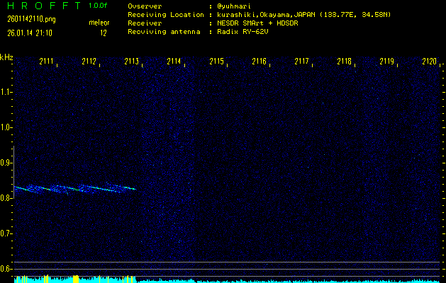Image resolution: width=446 pixels, height=283 pixels.
Task: Click the meteor count label
Action: point(99,23)
